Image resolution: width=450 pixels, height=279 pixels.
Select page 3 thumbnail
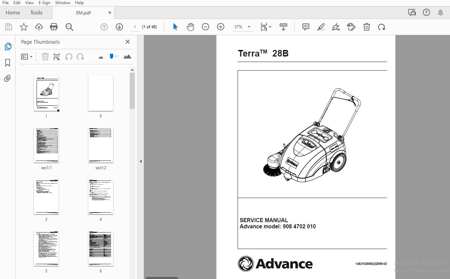(46, 197)
